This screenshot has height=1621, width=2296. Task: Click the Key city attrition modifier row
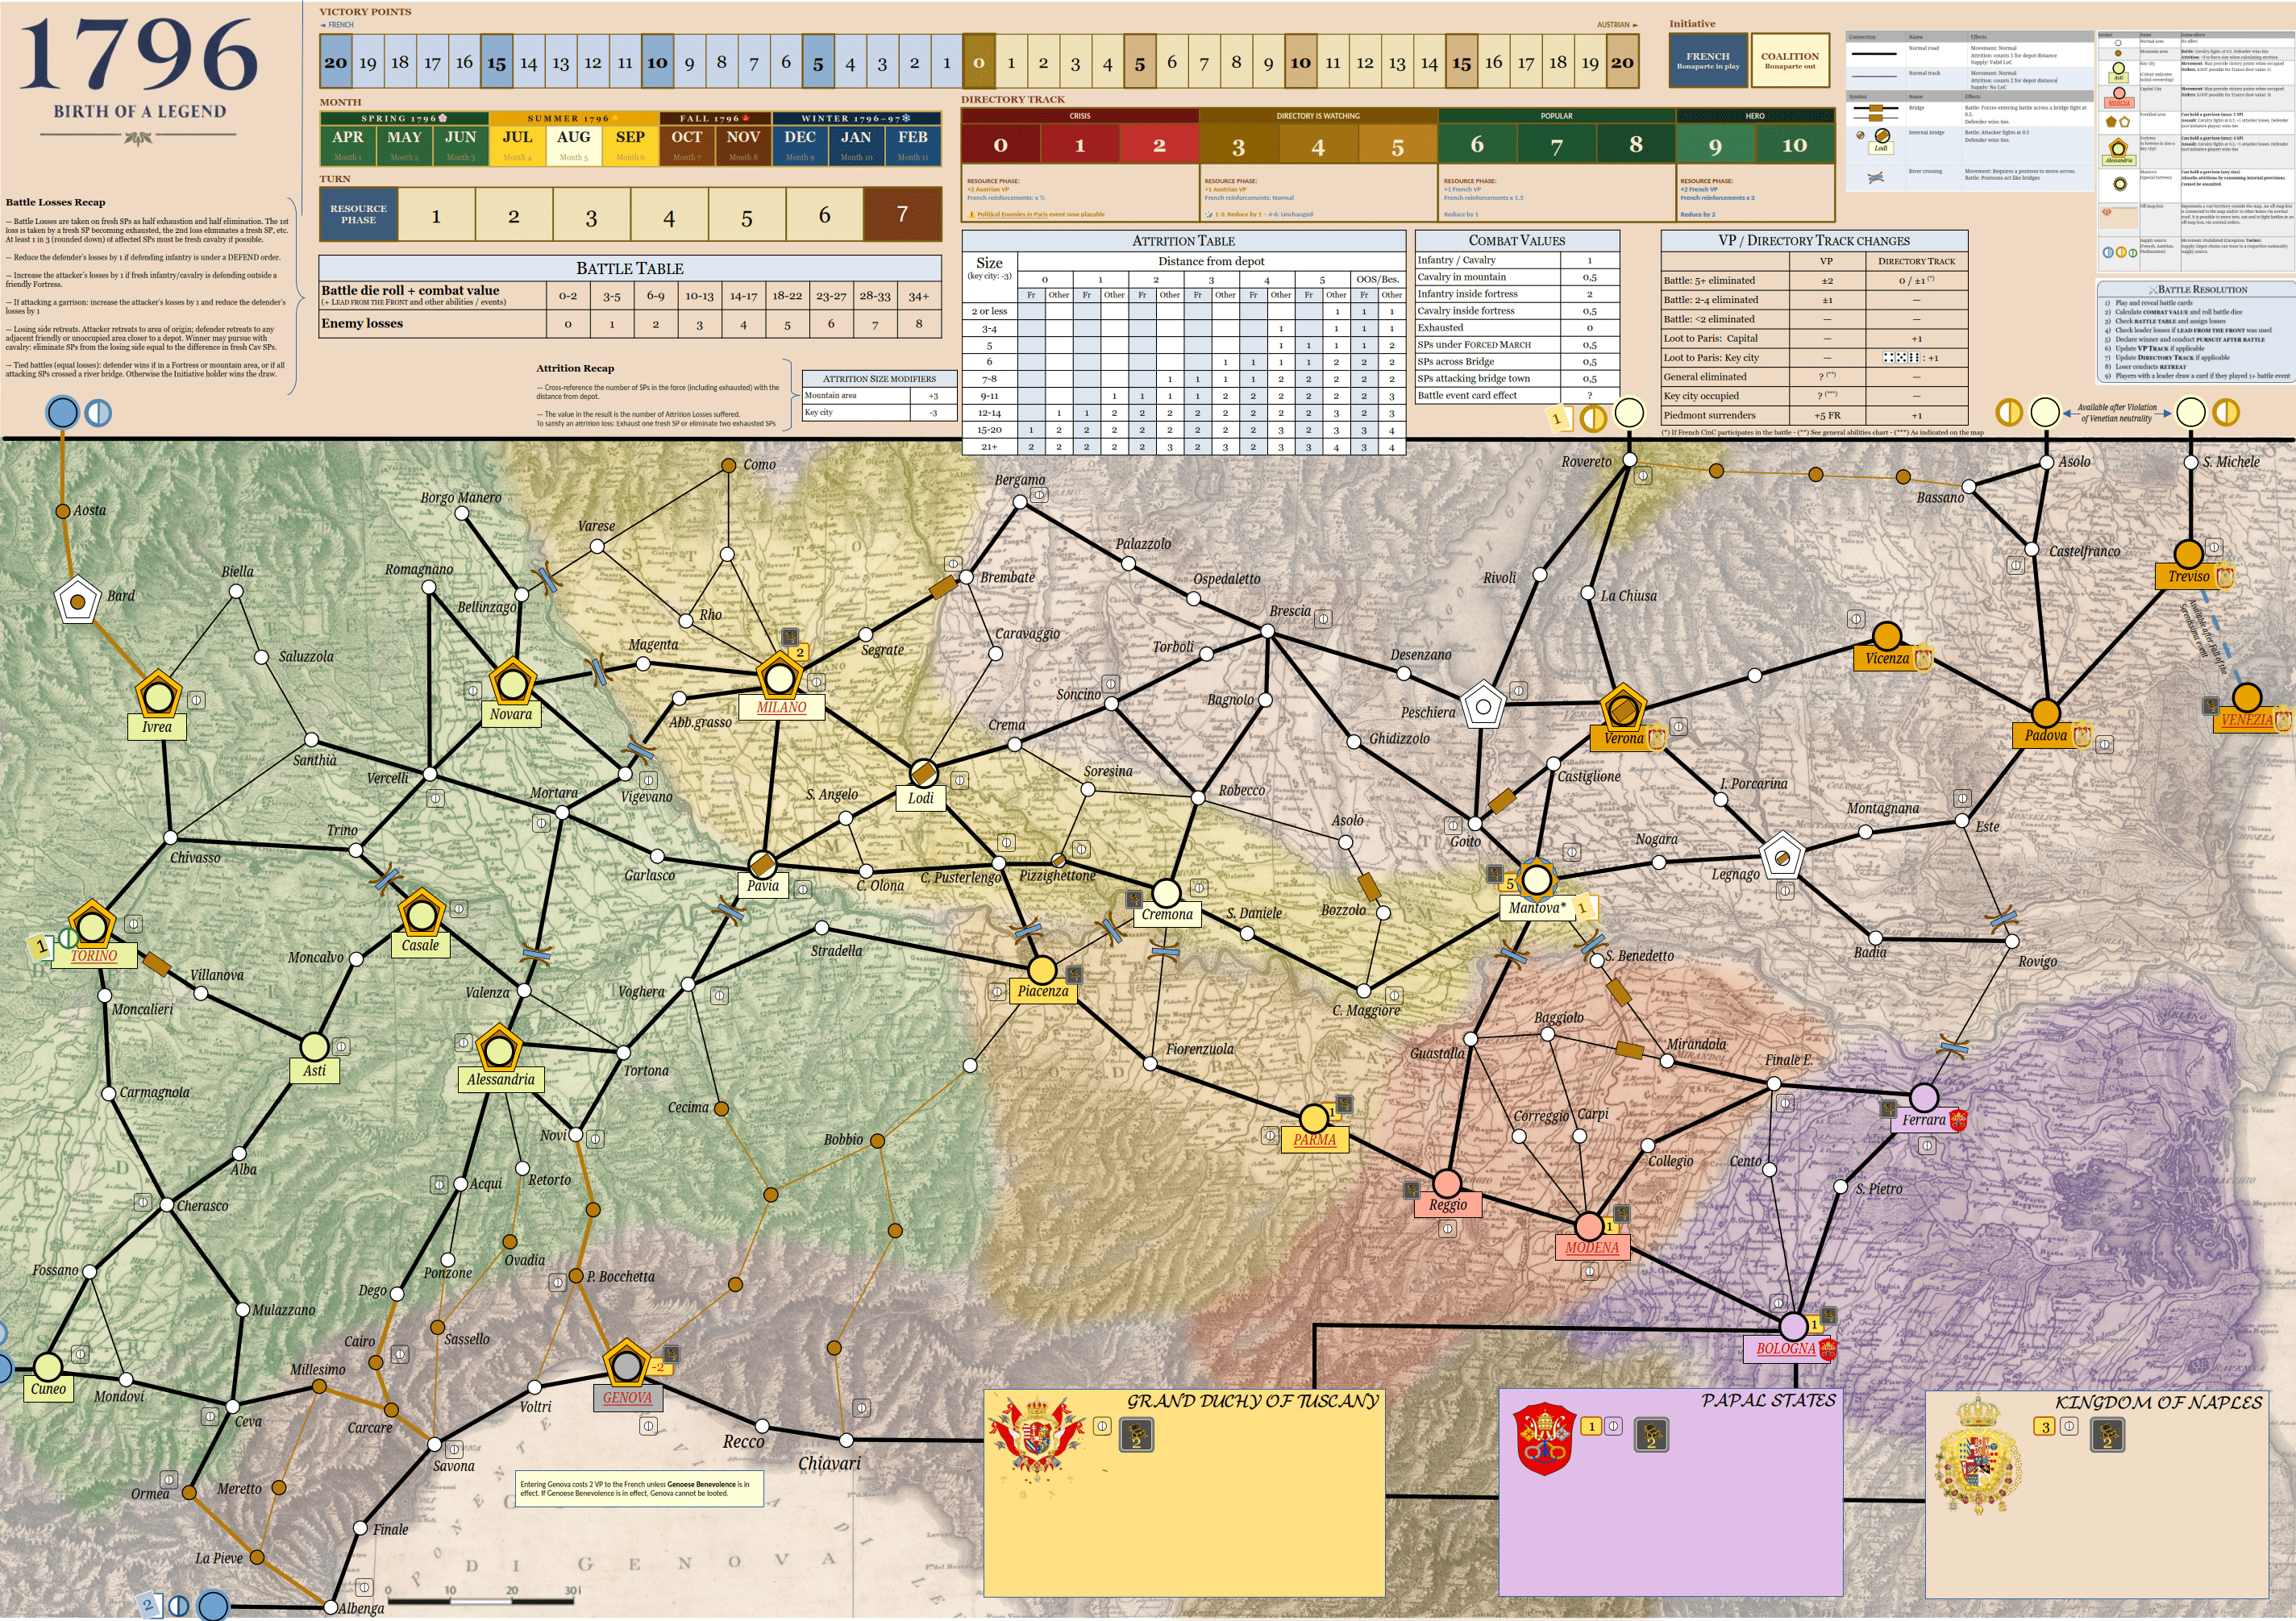(x=879, y=412)
